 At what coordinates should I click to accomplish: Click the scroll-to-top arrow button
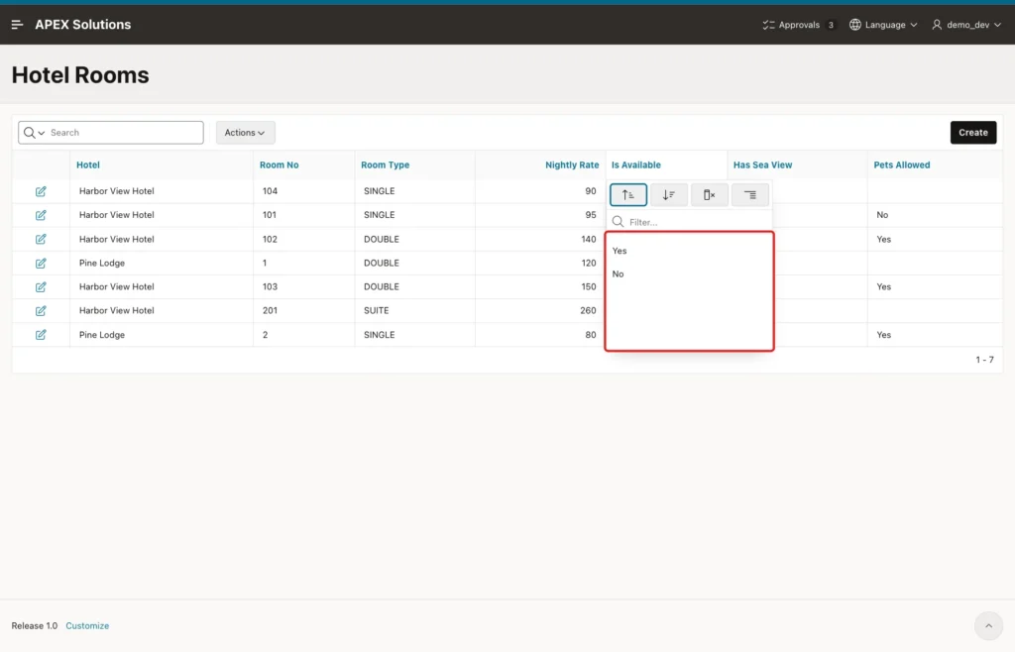coord(988,625)
